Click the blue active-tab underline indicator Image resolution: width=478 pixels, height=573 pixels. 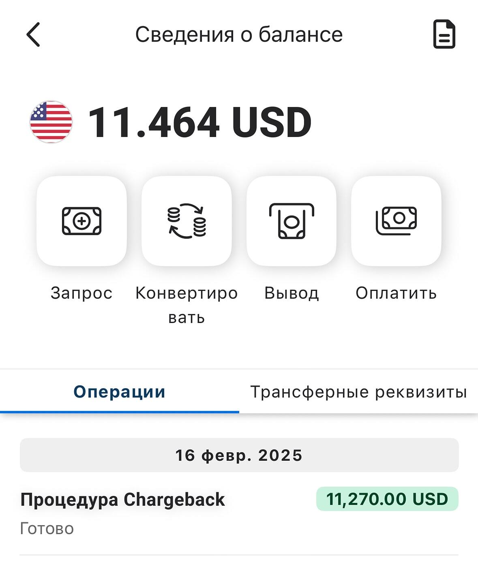coord(120,412)
